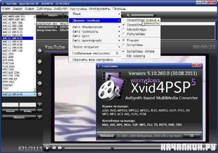Image resolution: width=218 pixels, height=153 pixels.
Task: Click the minus button beside Конец
Action: click(40, 111)
